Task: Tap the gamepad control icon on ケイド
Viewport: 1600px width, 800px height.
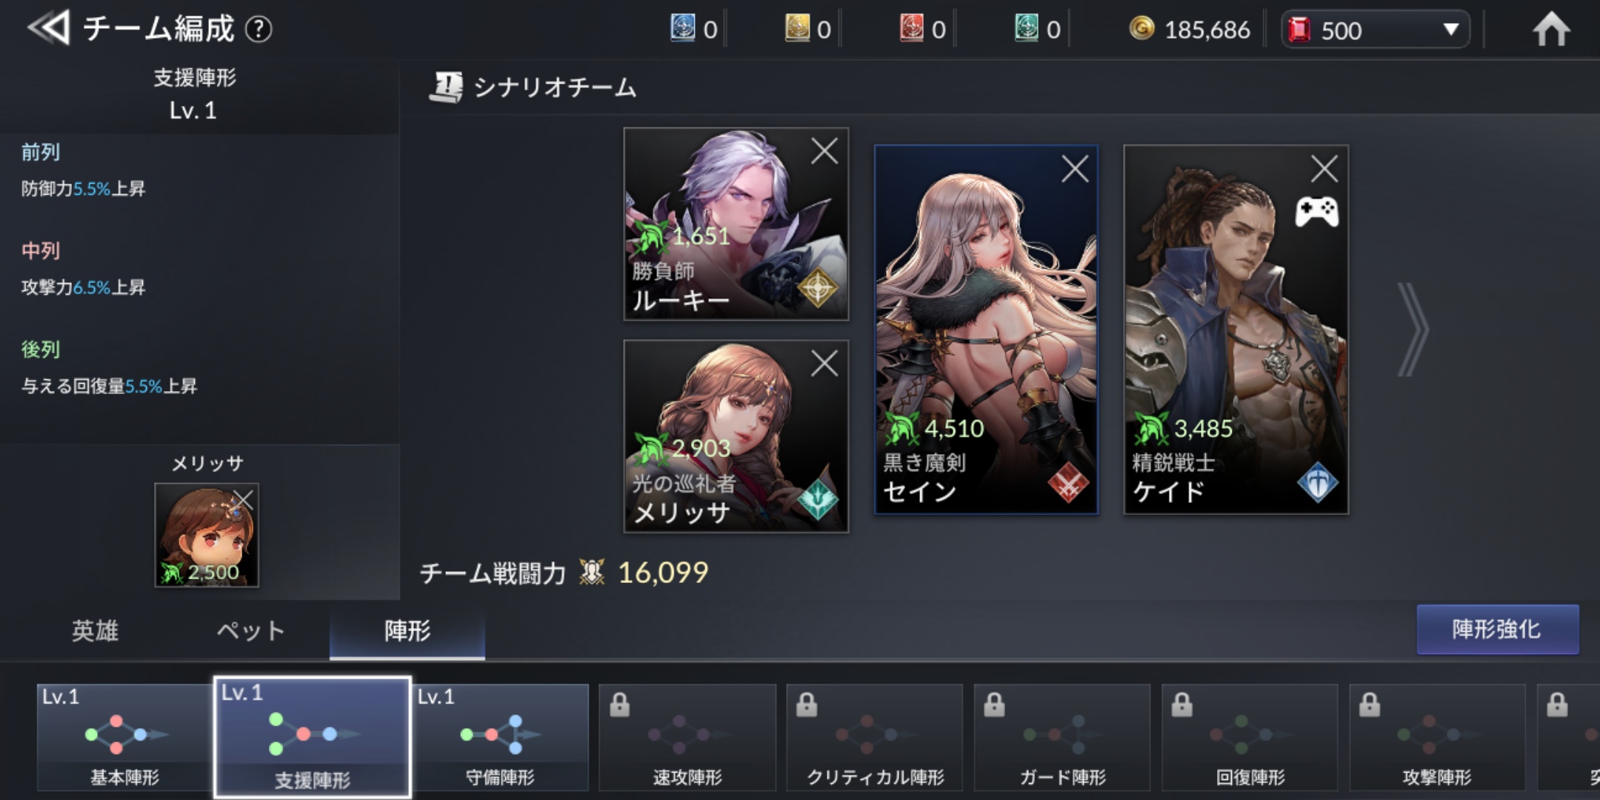Action: [x=1316, y=213]
